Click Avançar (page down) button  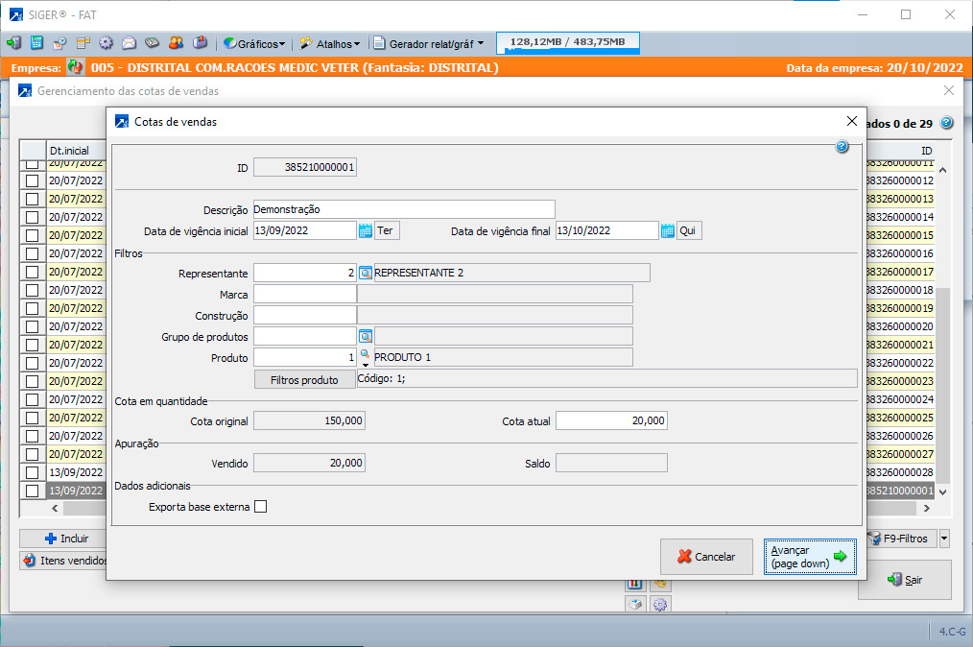pos(810,557)
